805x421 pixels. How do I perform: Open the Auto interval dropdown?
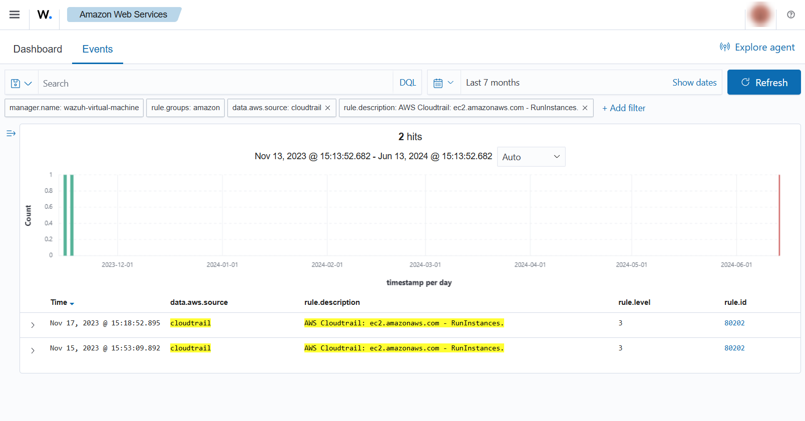coord(531,157)
